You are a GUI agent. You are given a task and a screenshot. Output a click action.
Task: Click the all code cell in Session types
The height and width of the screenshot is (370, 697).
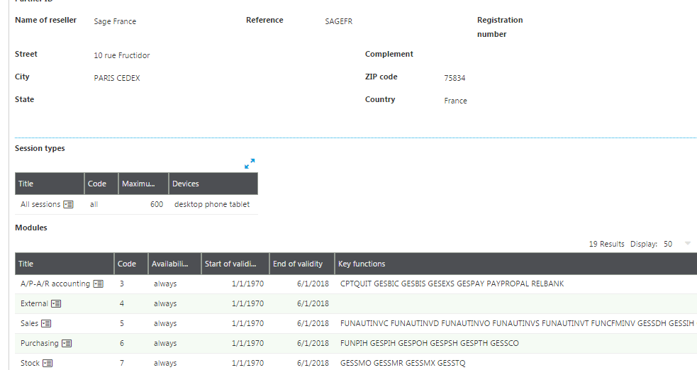click(x=94, y=204)
